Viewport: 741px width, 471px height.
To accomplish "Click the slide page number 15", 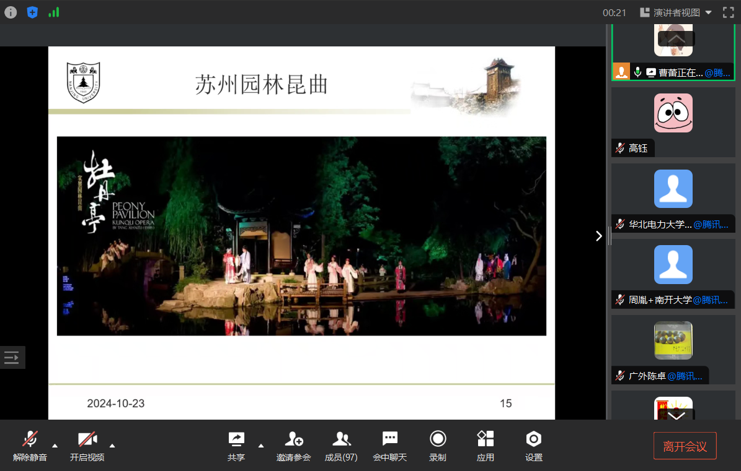I will (x=505, y=404).
